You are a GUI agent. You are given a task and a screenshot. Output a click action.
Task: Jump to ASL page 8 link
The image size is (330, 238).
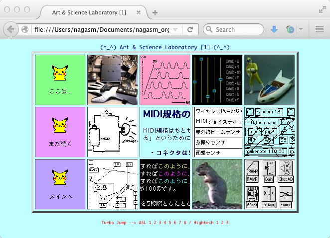[x=185, y=223]
